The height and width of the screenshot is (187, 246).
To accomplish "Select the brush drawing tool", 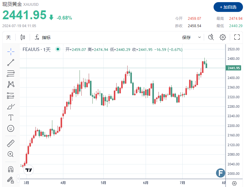I will coord(11,106).
